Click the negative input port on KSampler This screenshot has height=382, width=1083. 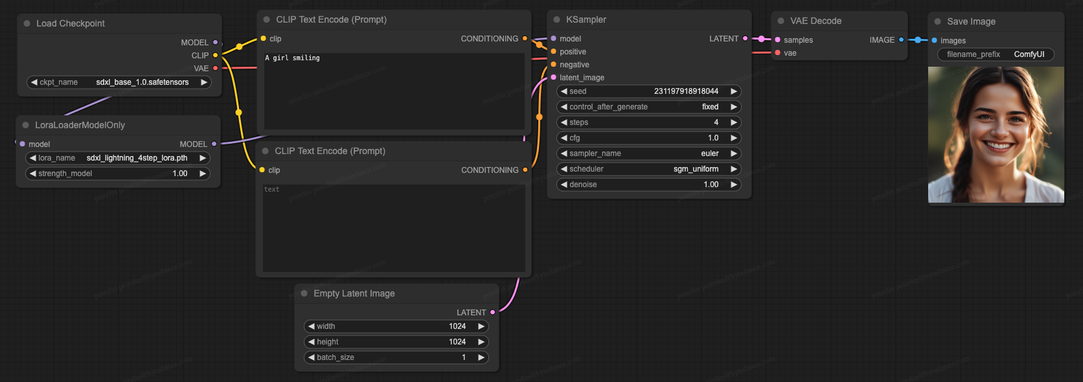[x=553, y=65]
